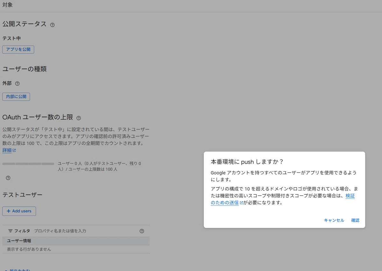Click the OAuth user count progress bar
The width and height of the screenshot is (382, 271).
[x=28, y=164]
